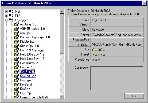Select the DialUp Spy entry
The width and height of the screenshot is (148, 103).
27,42
